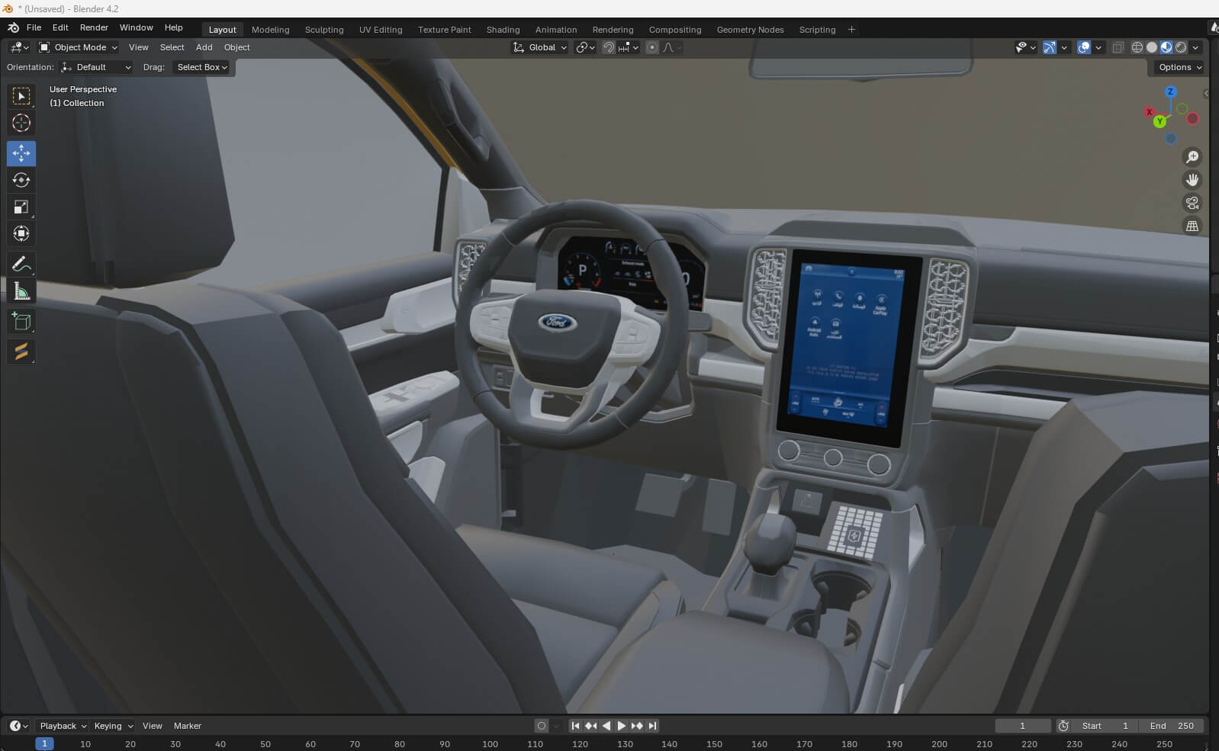
Task: Enable proportional editing
Action: [651, 47]
